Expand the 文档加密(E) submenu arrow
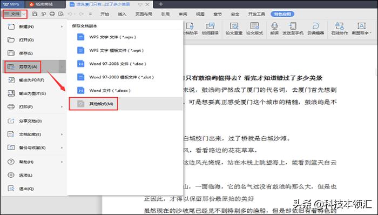 pyautogui.click(x=62, y=135)
